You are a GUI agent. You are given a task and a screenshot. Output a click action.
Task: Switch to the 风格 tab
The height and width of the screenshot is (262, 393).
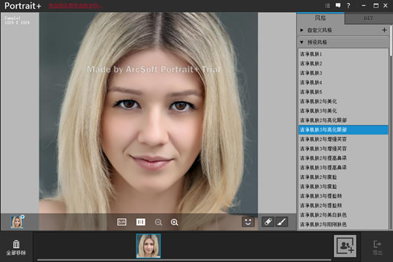click(320, 18)
